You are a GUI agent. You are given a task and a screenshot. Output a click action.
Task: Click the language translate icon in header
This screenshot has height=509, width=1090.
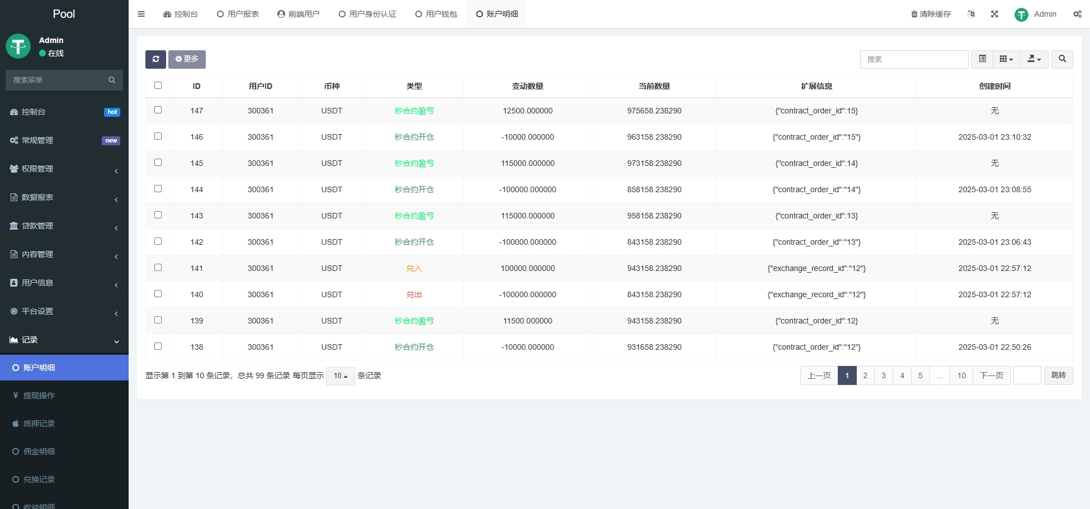(x=971, y=14)
